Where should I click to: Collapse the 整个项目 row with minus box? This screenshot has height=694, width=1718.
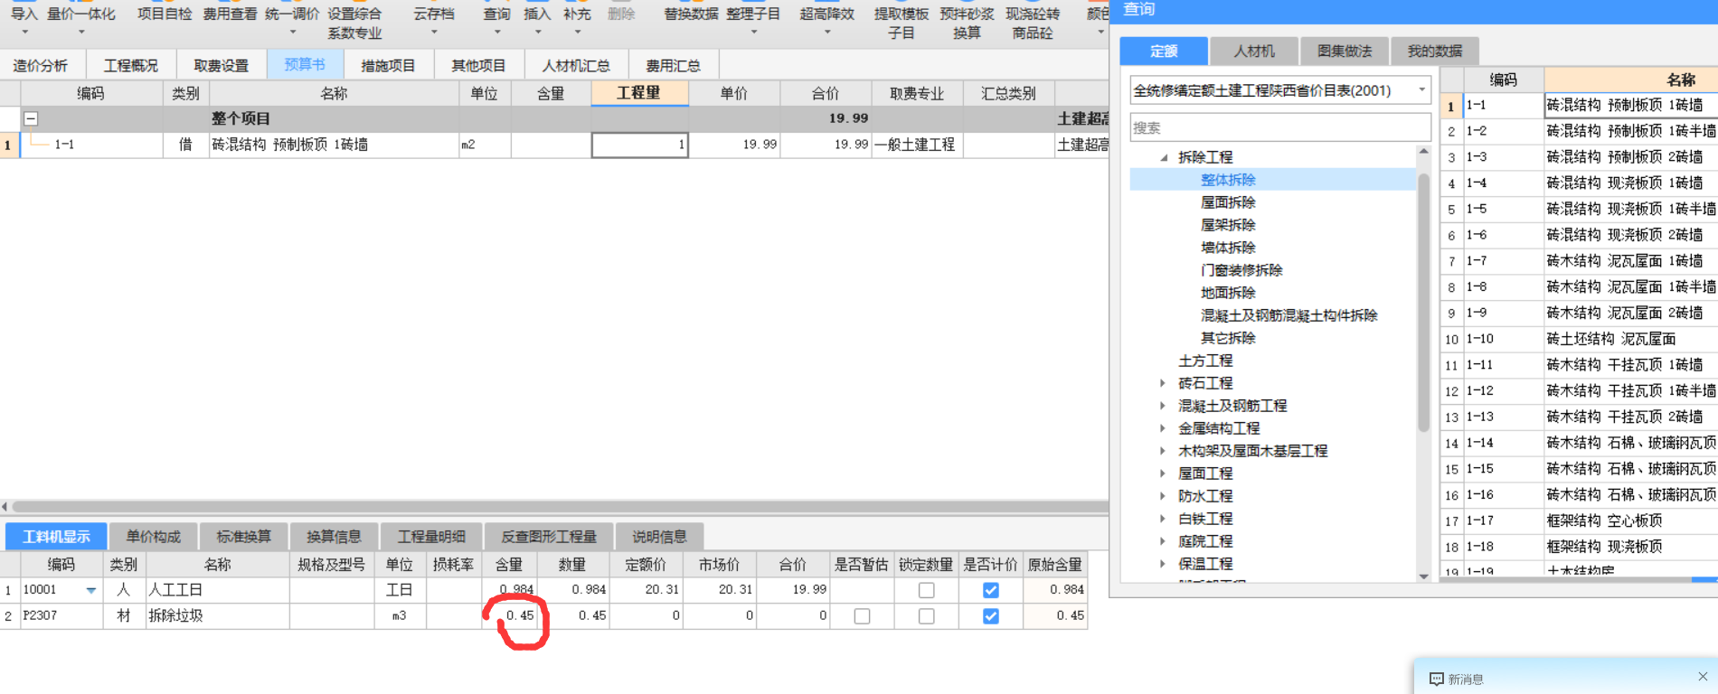coord(31,118)
